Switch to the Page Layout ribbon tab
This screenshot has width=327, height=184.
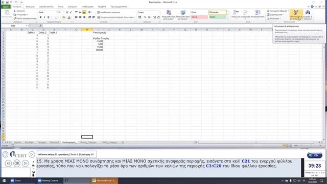pos(46,7)
